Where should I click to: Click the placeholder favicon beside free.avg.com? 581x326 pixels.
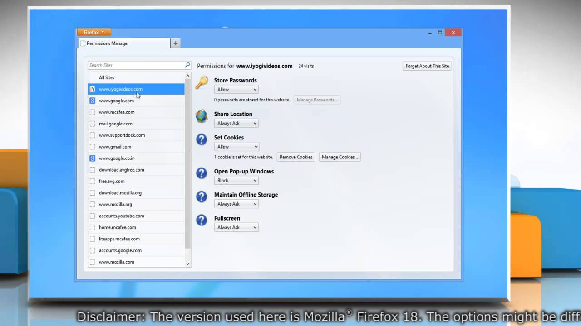coord(93,181)
